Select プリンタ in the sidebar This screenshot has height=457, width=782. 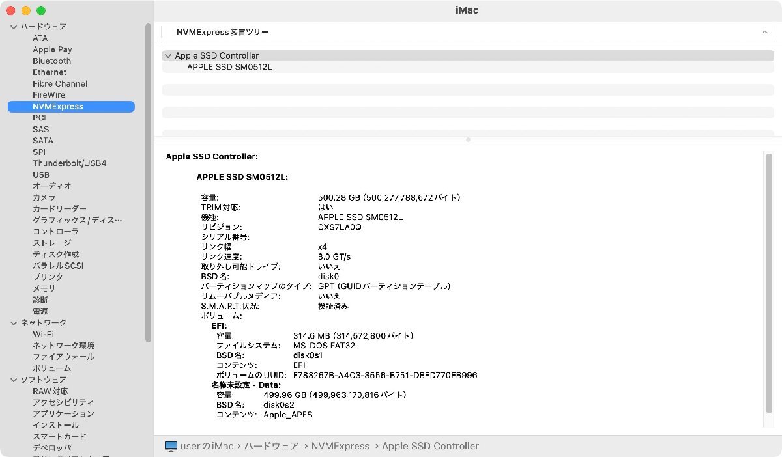(x=48, y=277)
